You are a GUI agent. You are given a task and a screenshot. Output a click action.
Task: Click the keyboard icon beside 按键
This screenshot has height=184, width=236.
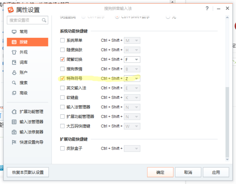[14, 42]
